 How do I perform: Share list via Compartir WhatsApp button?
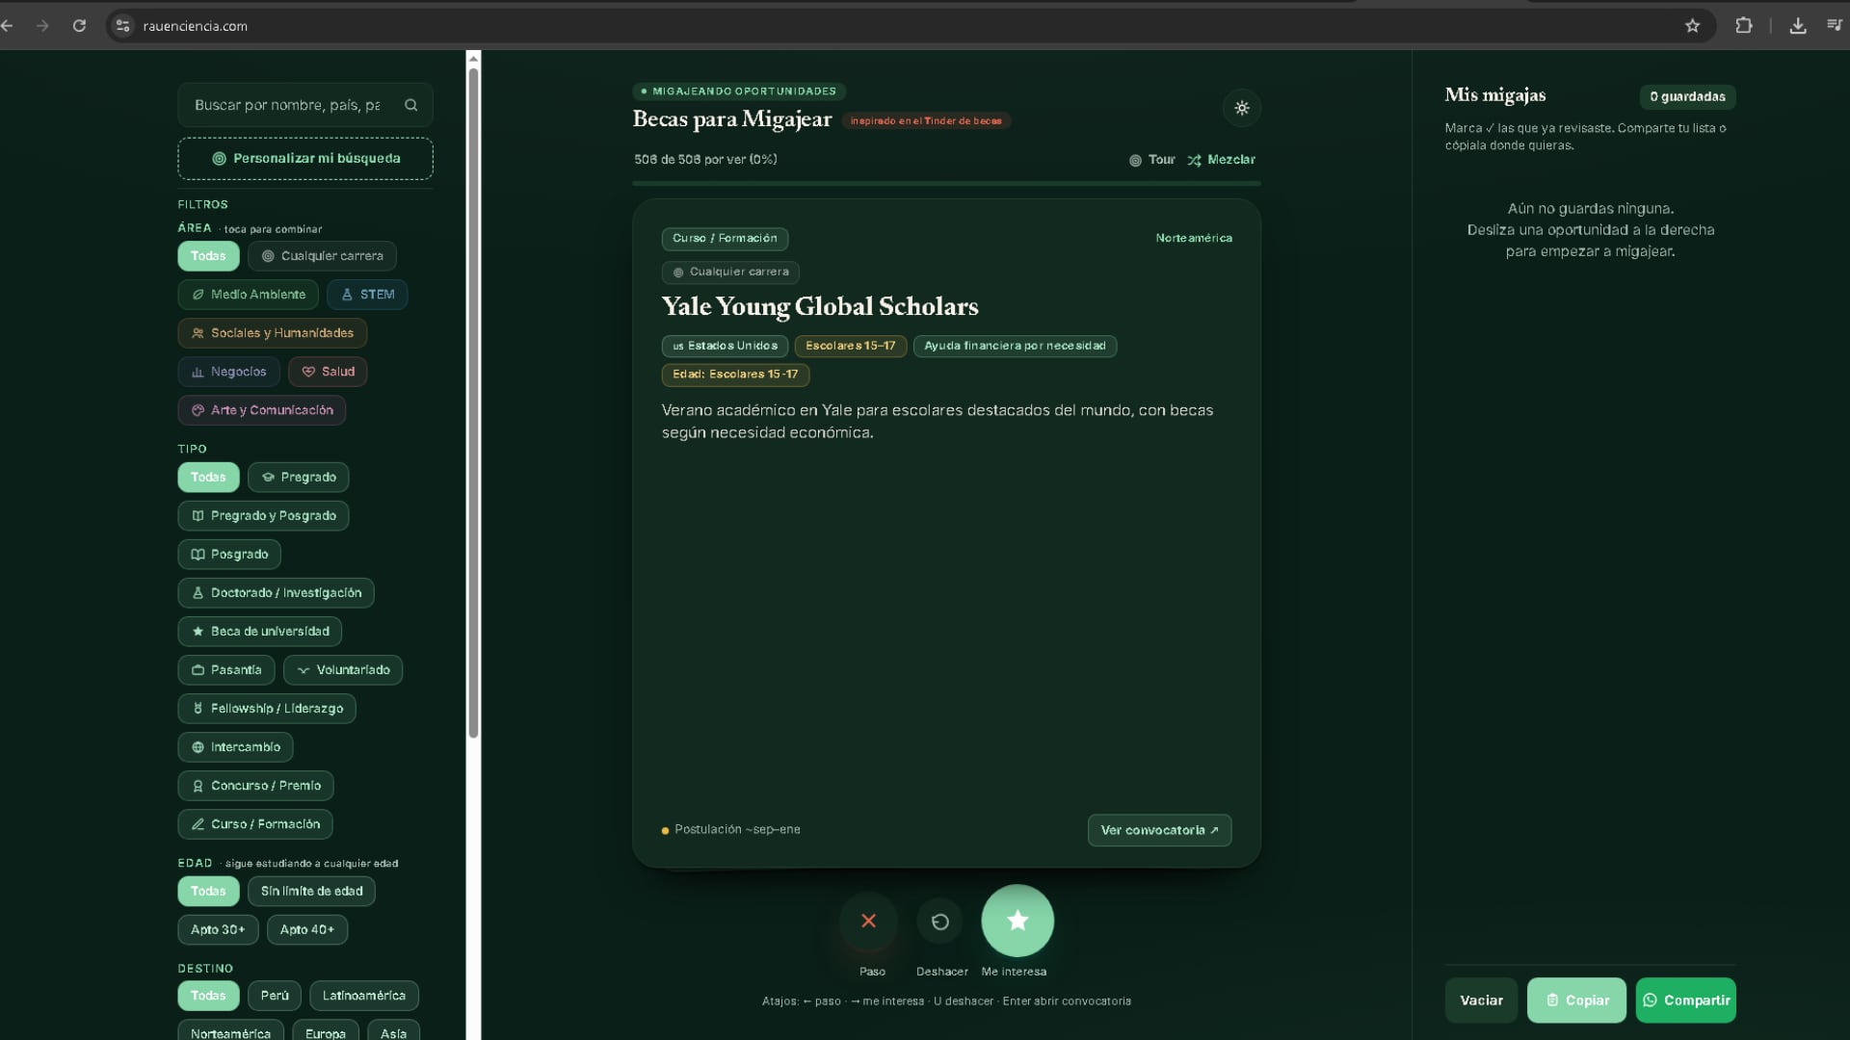click(1685, 1001)
